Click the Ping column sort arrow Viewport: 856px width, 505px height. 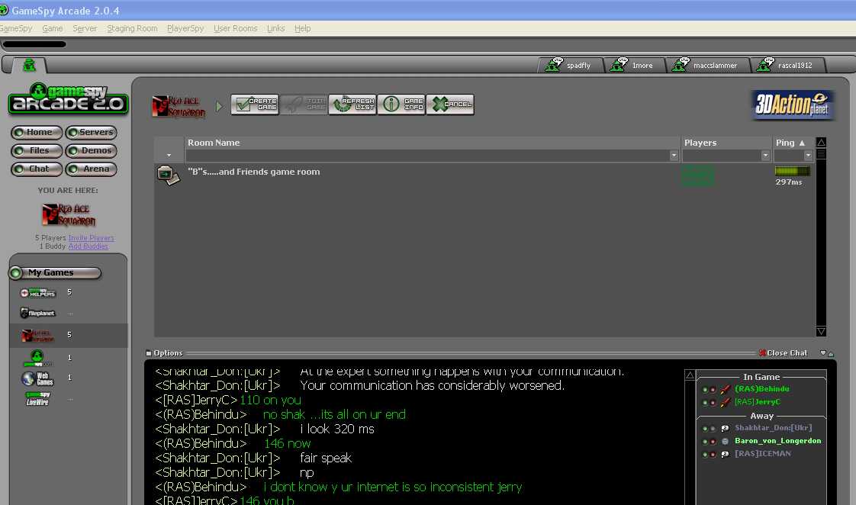coord(802,143)
